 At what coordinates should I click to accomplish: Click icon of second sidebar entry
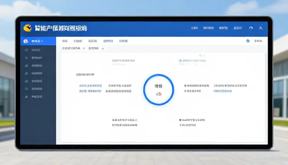(26, 50)
